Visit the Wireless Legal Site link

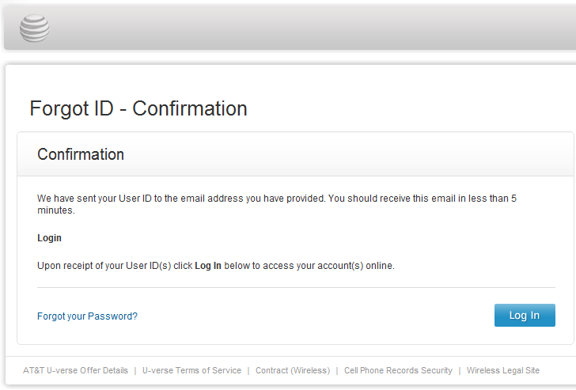(x=503, y=370)
